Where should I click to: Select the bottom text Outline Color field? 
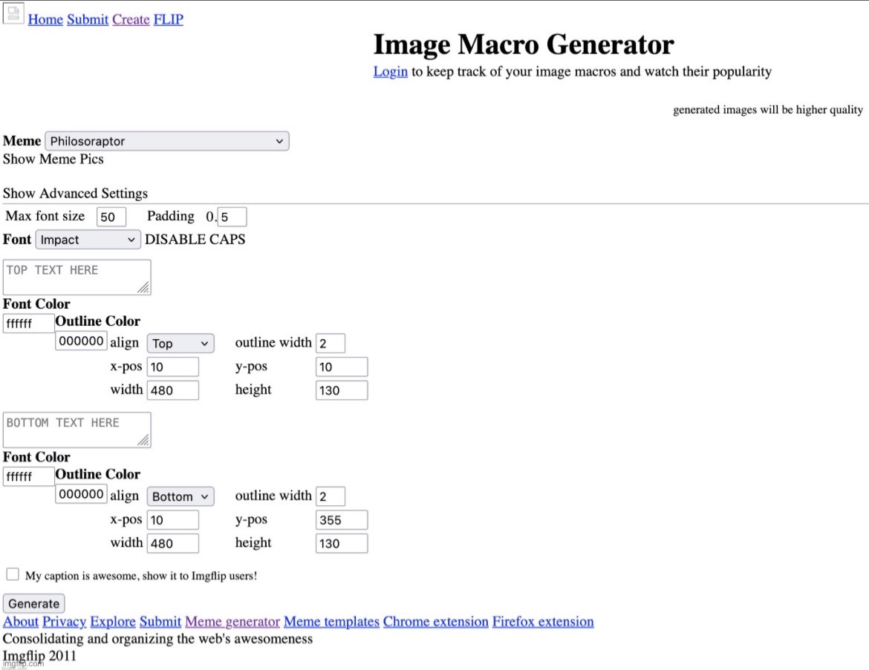coord(81,494)
